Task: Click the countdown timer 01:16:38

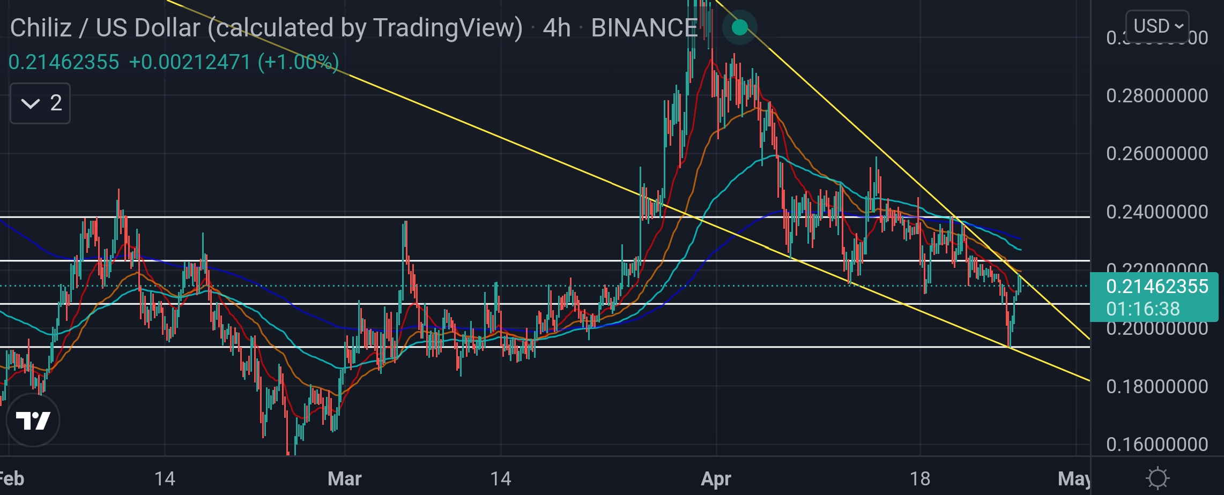Action: (x=1143, y=309)
